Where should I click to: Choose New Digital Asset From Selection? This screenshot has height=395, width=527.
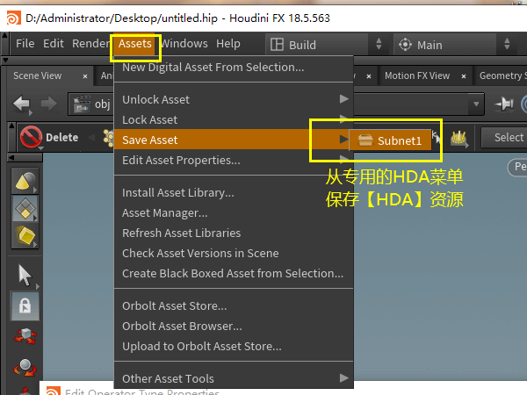234,68
